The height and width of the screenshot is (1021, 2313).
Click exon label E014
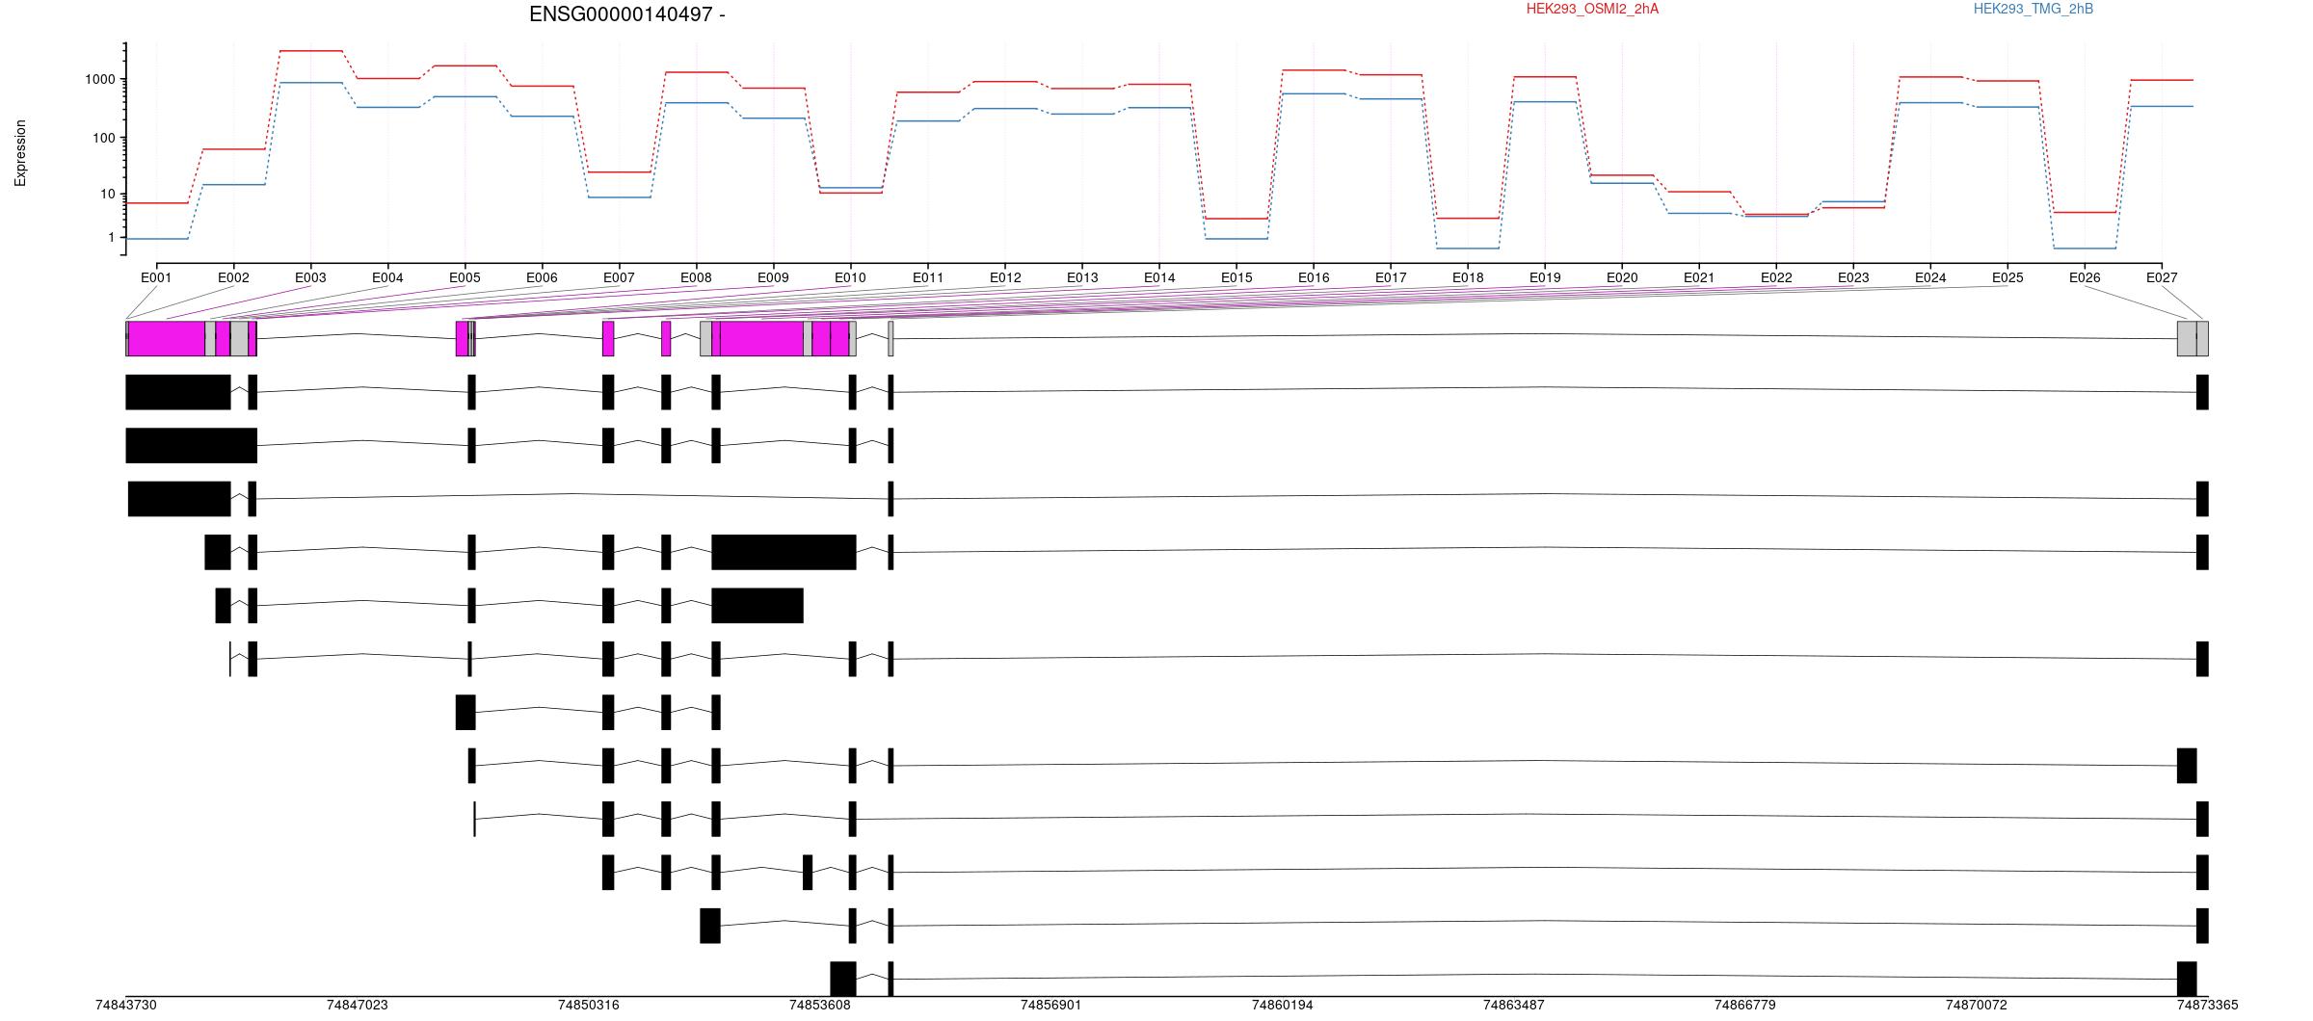pos(1159,277)
